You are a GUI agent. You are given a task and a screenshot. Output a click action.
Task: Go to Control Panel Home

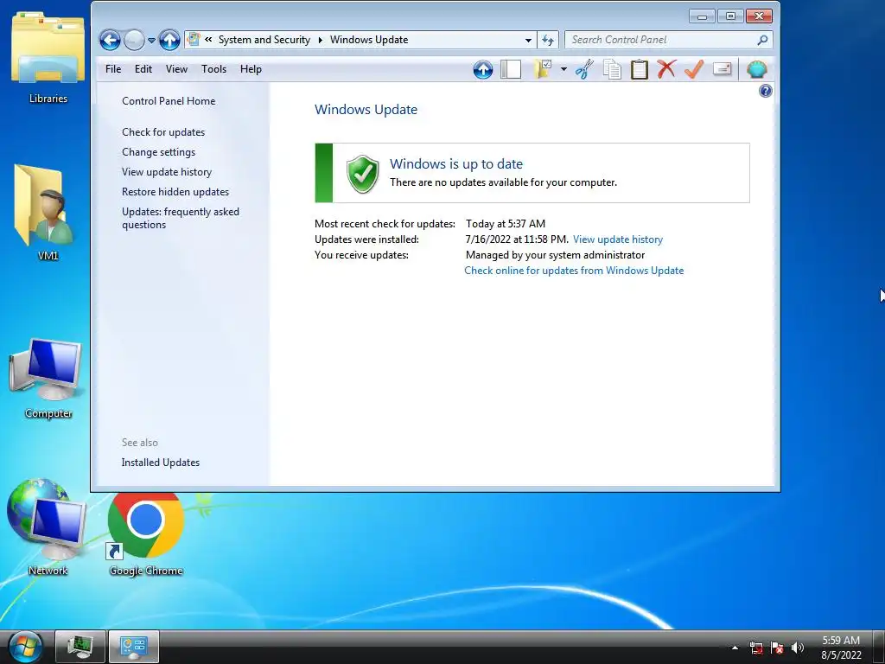(169, 101)
